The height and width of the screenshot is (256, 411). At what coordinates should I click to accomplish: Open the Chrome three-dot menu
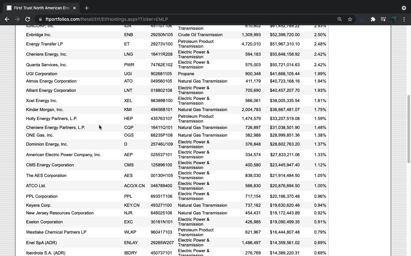coord(404,19)
